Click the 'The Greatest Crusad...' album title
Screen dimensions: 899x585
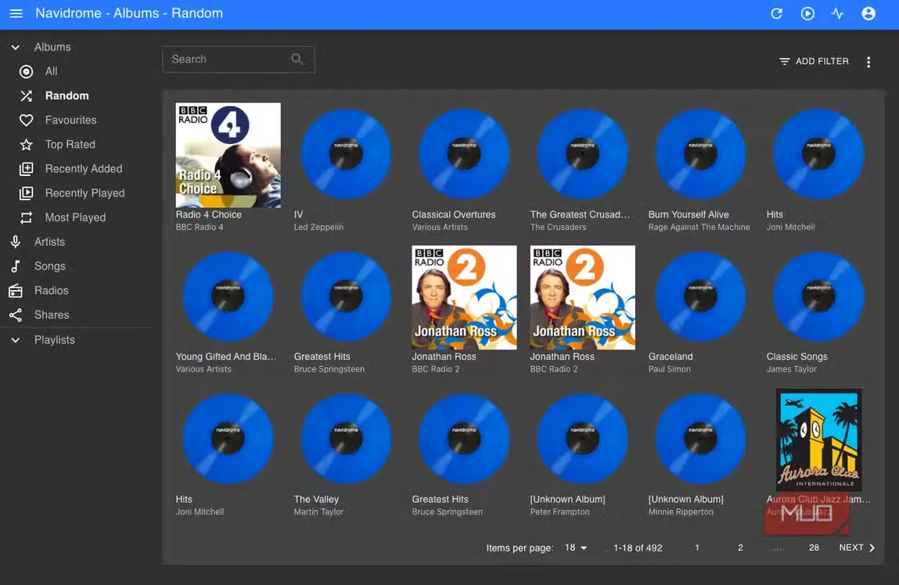580,214
